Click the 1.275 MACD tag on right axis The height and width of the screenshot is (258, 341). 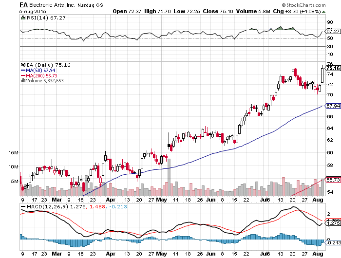pos(333,223)
